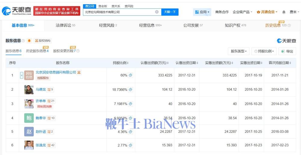Switch to 公司发展 tab
Screen dimensions: 301x155
click(x=193, y=25)
